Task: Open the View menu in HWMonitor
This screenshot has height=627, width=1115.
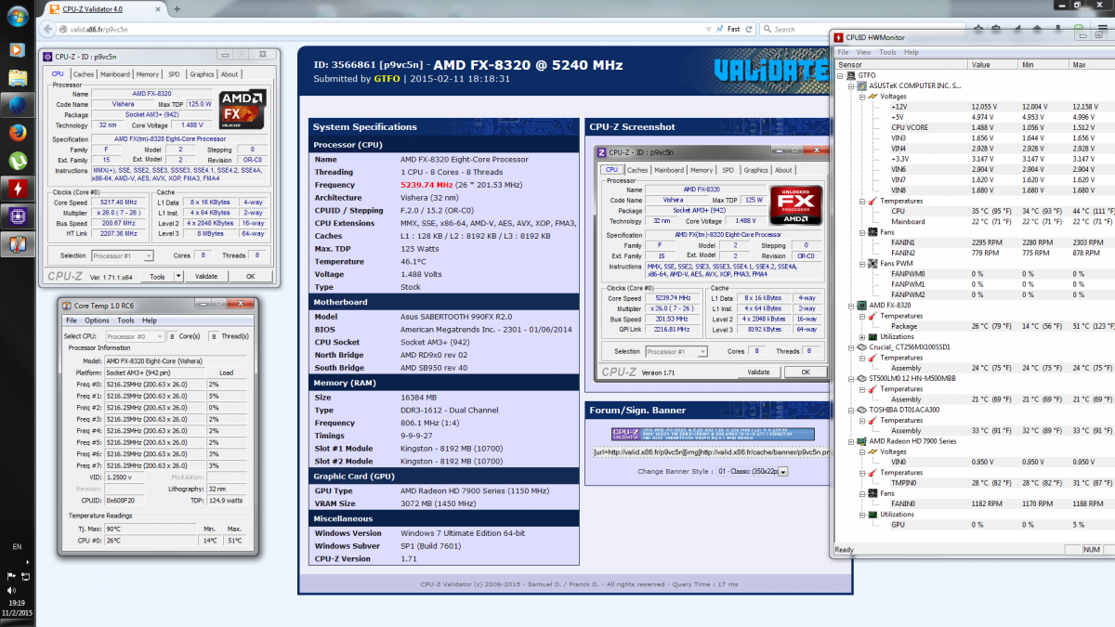Action: (x=864, y=52)
